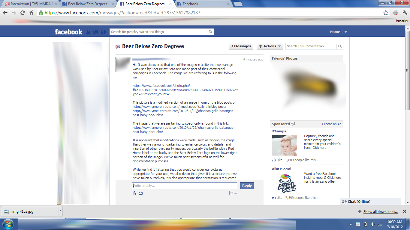The image size is (410, 230).
Task: Open the messages inbox icon in header
Action: point(96,32)
